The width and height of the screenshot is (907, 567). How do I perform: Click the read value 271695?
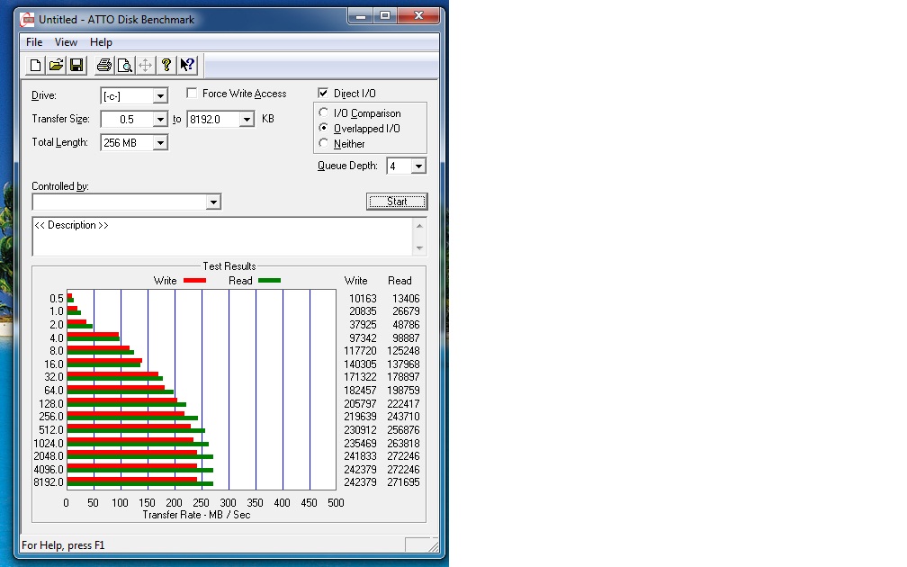403,482
